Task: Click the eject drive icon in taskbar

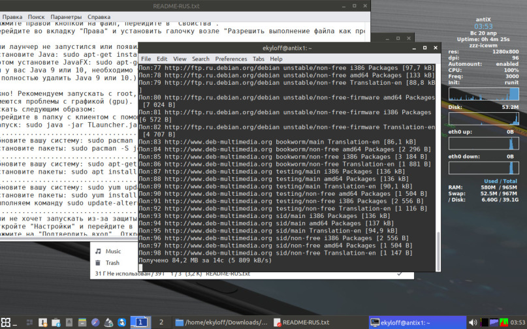Action: (69, 322)
